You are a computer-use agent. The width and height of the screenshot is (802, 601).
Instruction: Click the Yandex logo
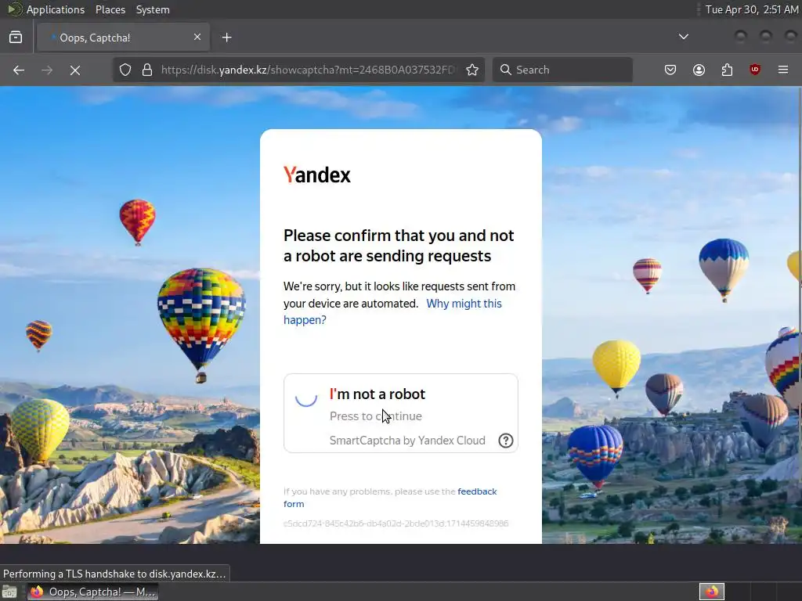(317, 175)
